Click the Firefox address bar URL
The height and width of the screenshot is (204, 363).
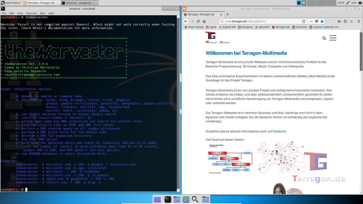(x=246, y=21)
